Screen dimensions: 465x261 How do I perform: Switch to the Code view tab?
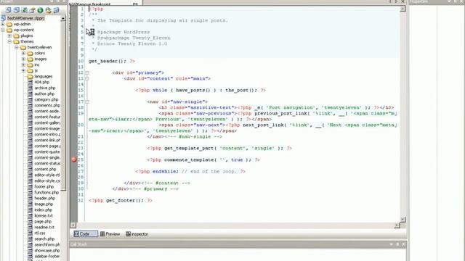[85, 234]
